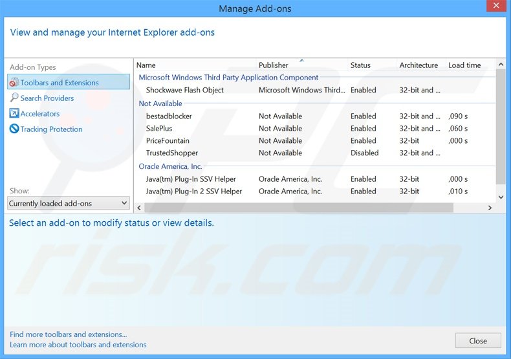This screenshot has height=359, width=511.
Task: Click the Toolbars and Extensions gear icon
Action: click(x=14, y=82)
